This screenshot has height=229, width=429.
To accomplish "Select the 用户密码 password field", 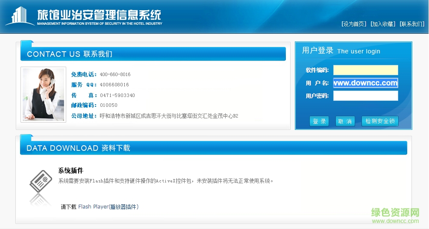I will [x=365, y=96].
